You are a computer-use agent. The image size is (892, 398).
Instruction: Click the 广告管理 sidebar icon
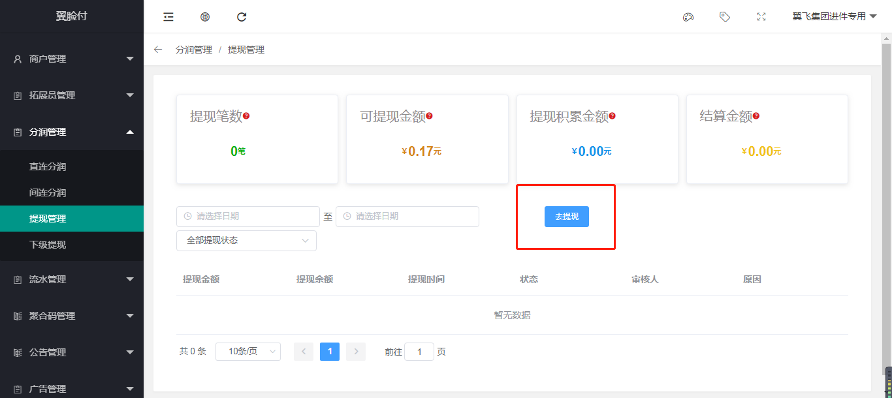(18, 389)
